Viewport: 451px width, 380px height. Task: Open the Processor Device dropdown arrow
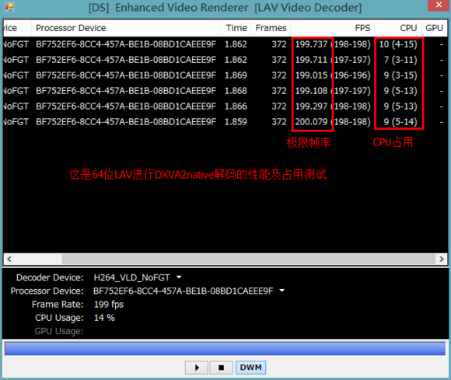(x=281, y=291)
